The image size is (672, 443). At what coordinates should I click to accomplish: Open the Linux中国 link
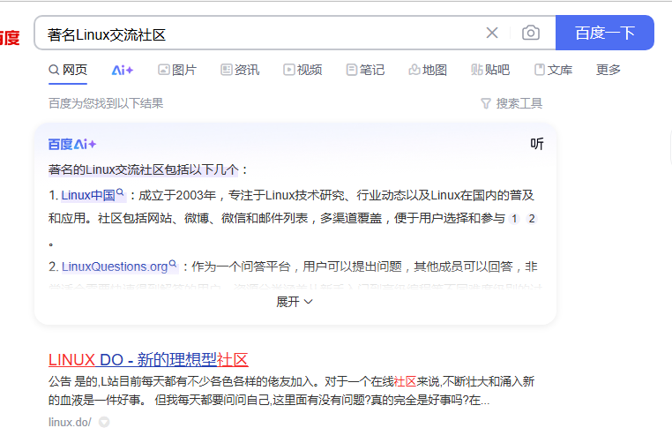click(88, 196)
